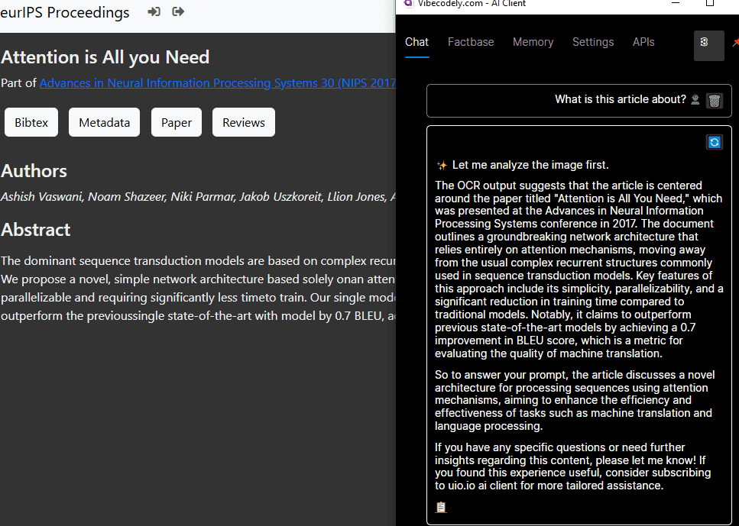This screenshot has height=526, width=739.
Task: Delete the "What is this article about?" message
Action: (x=715, y=100)
